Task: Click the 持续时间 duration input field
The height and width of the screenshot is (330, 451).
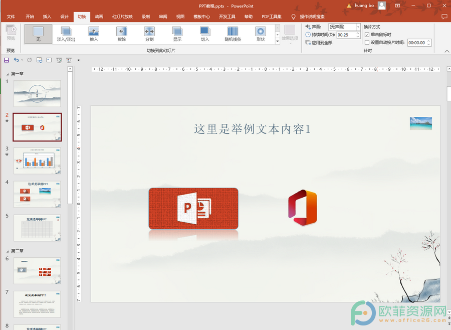Action: click(x=346, y=35)
